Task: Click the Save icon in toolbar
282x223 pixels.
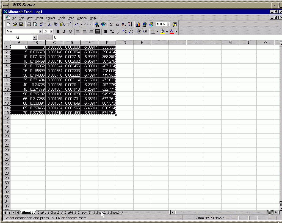Action: pos(21,24)
